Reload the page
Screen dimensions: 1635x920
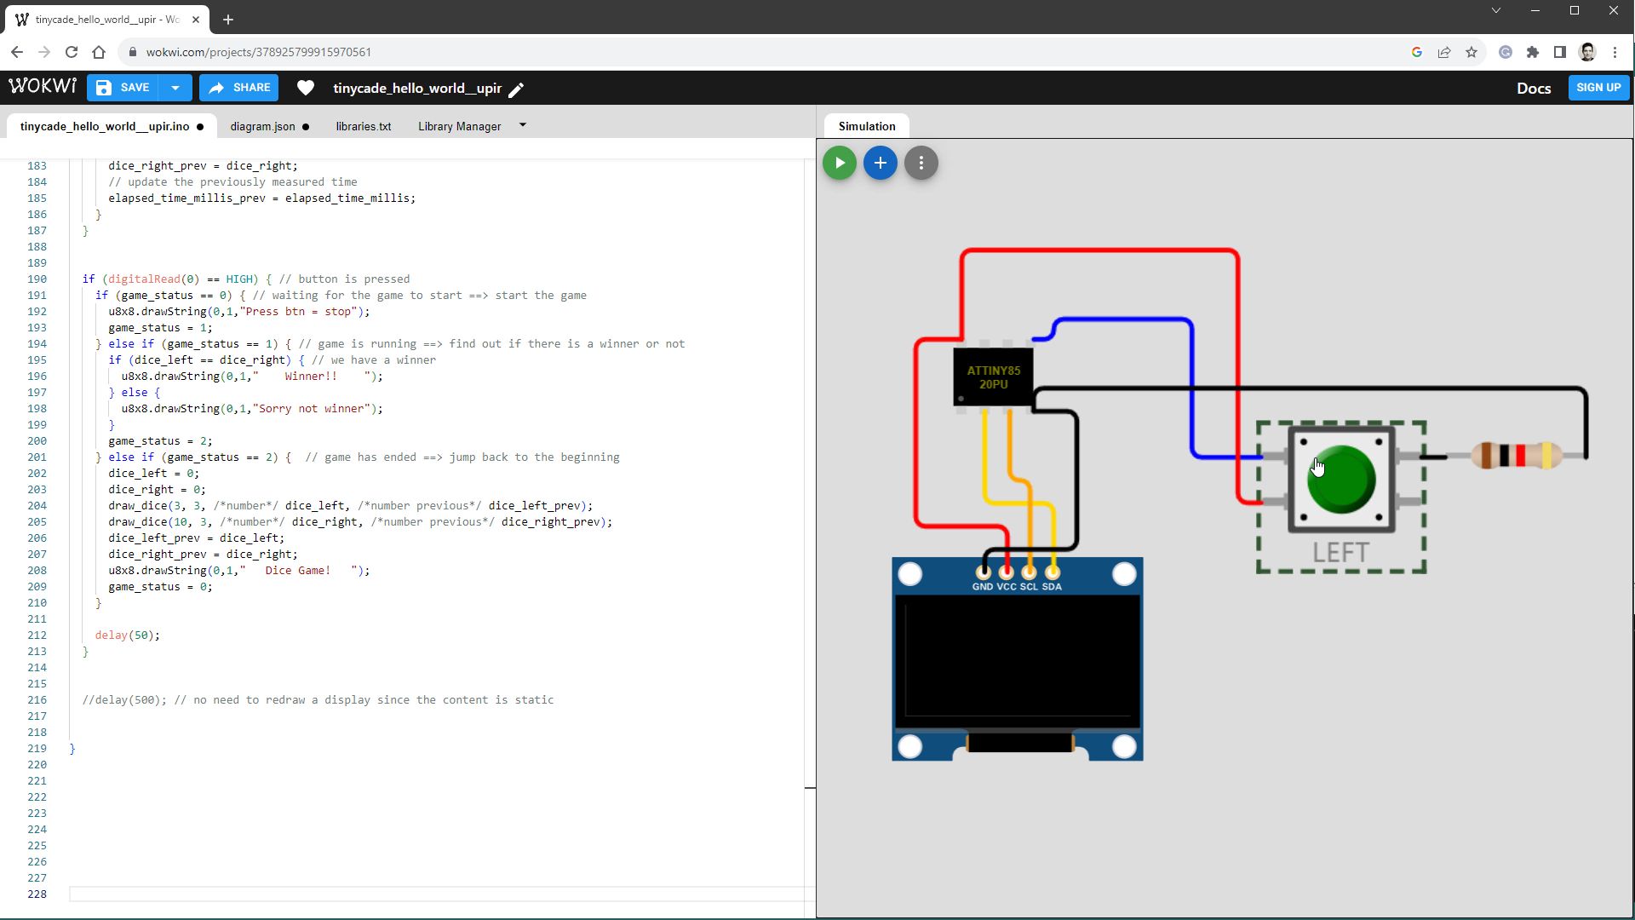72,52
